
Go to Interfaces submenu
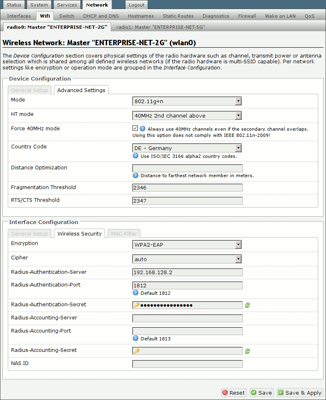pos(19,16)
